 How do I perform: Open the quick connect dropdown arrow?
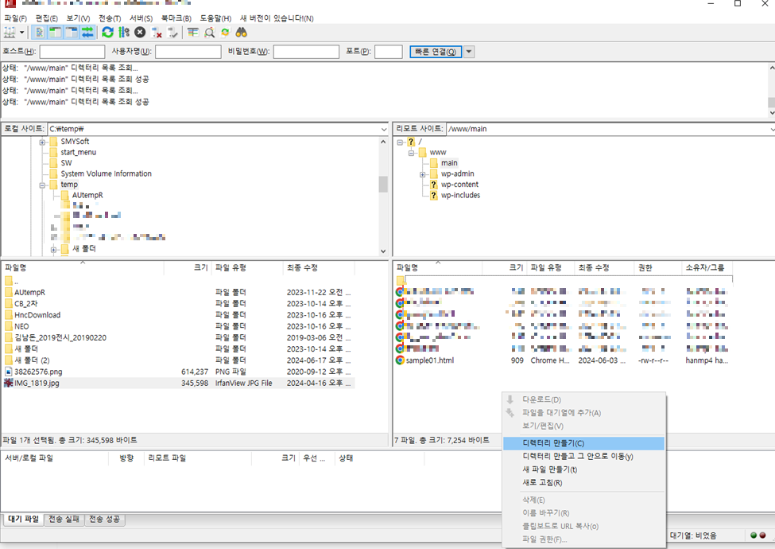point(469,50)
